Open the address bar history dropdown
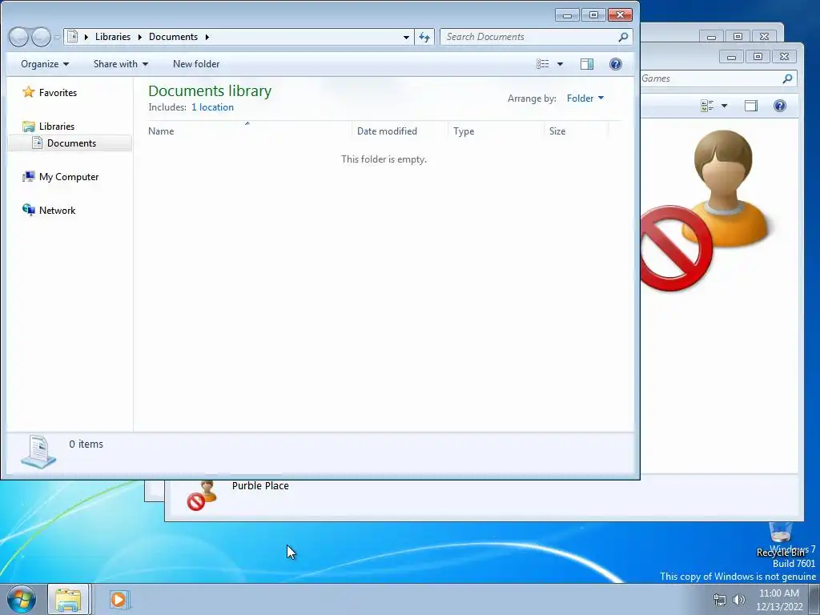This screenshot has width=820, height=615. point(406,37)
